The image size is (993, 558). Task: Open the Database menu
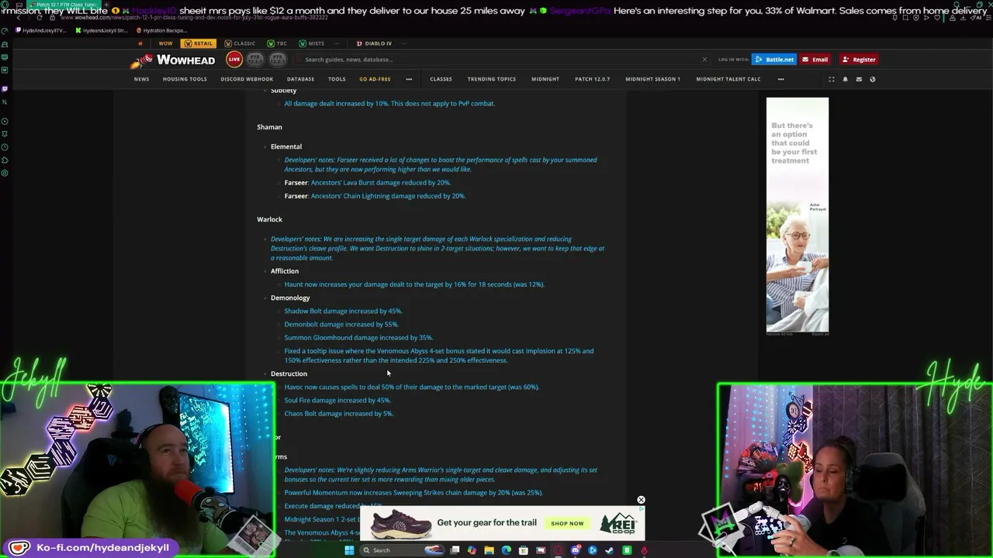300,79
